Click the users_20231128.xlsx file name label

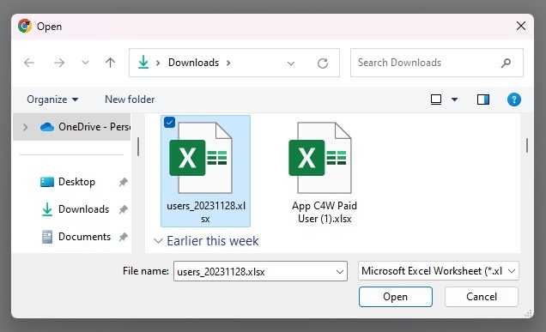[206, 212]
